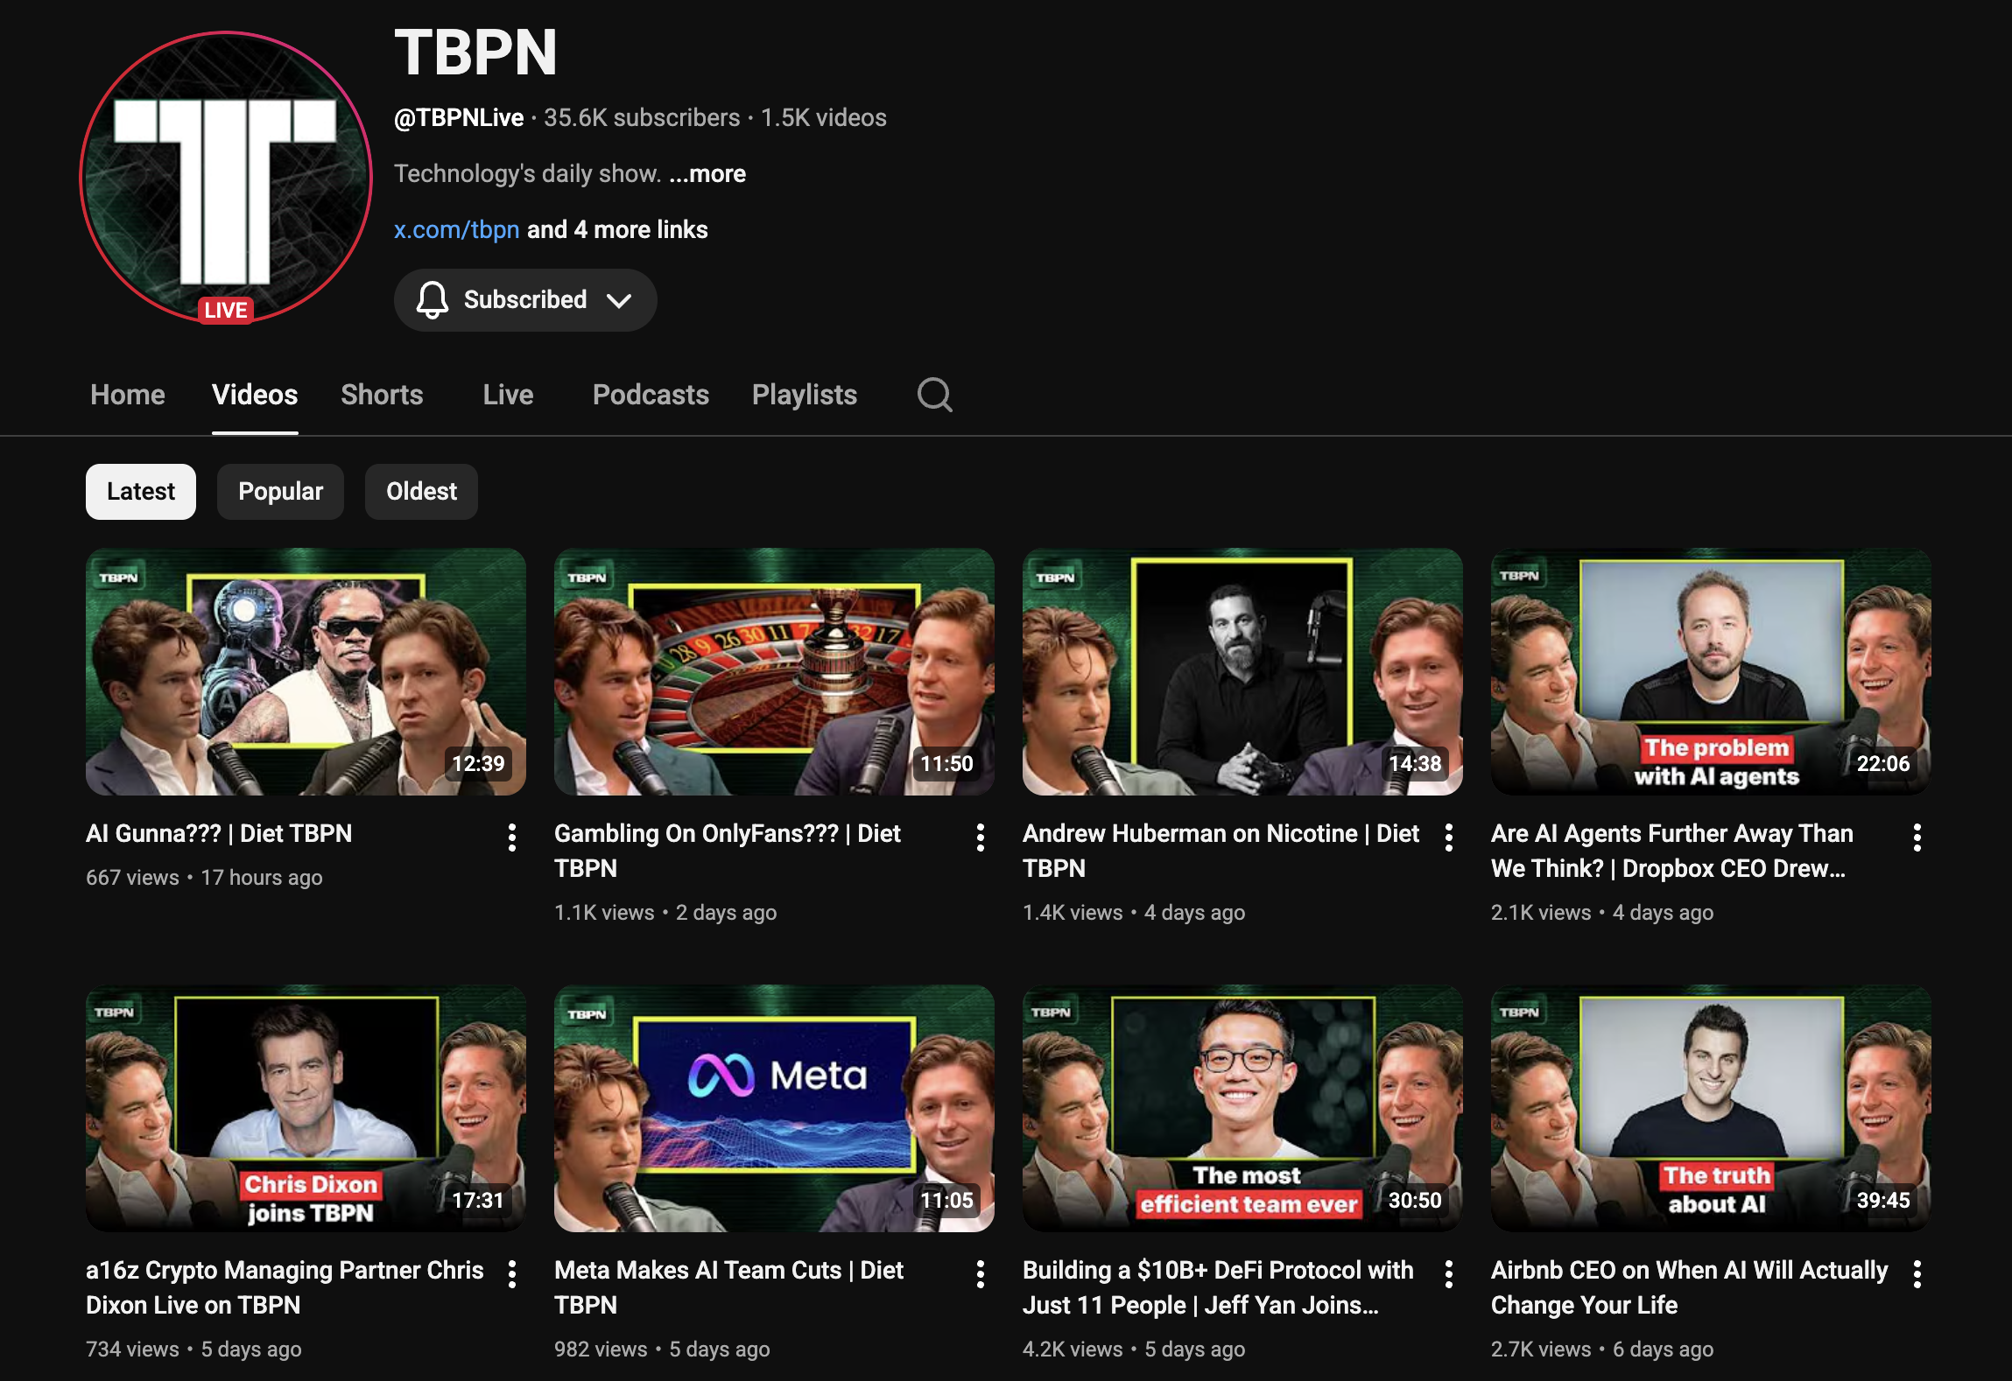Open options for Jeff Yan DeFi video
This screenshot has width=2012, height=1381.
tap(1449, 1274)
